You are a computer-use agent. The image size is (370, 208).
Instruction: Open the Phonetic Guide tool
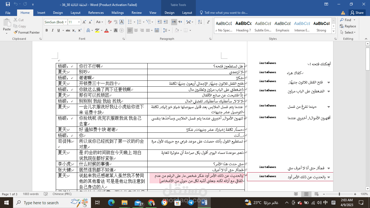click(116, 22)
